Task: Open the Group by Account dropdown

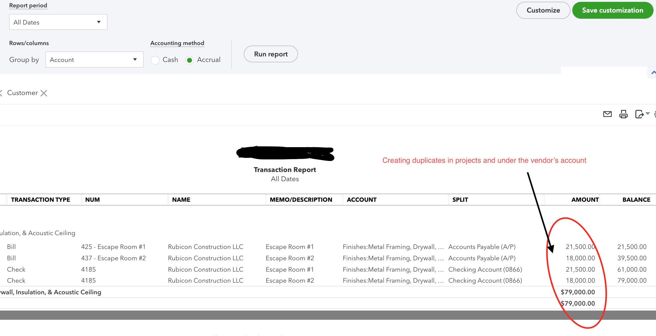Action: pos(94,59)
